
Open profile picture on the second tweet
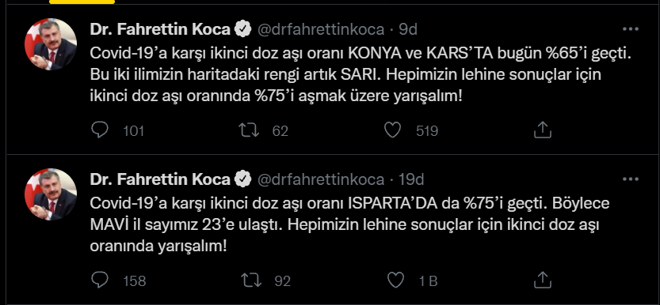pyautogui.click(x=51, y=194)
